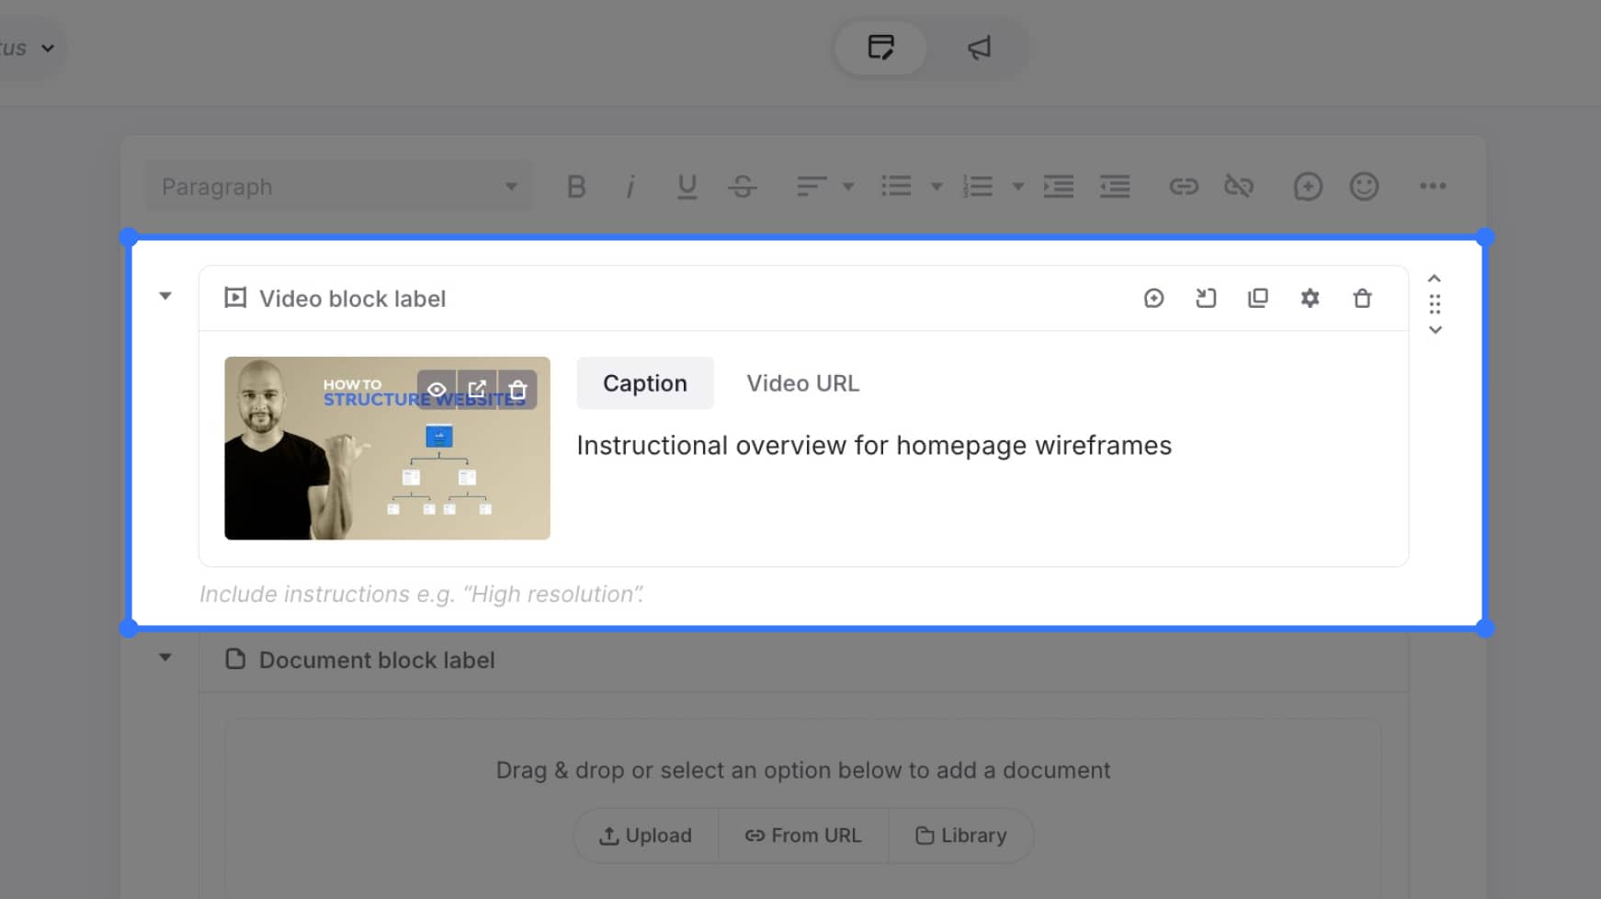Collapse the Document block
Image resolution: width=1601 pixels, height=899 pixels.
pyautogui.click(x=165, y=657)
